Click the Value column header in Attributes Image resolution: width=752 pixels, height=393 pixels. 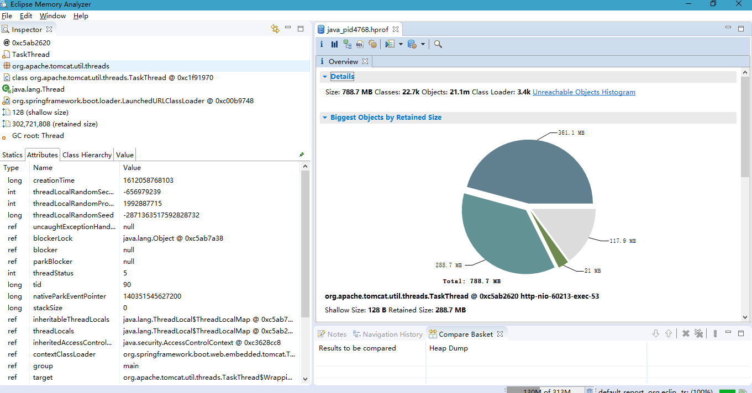click(x=210, y=168)
